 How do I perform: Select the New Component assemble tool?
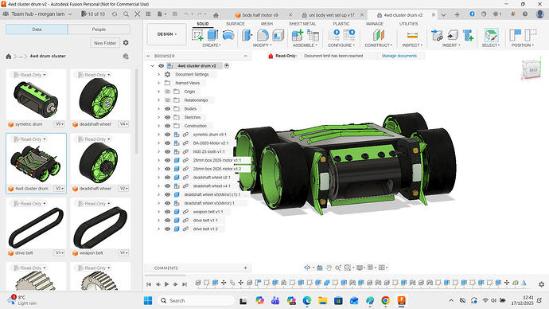(x=298, y=35)
